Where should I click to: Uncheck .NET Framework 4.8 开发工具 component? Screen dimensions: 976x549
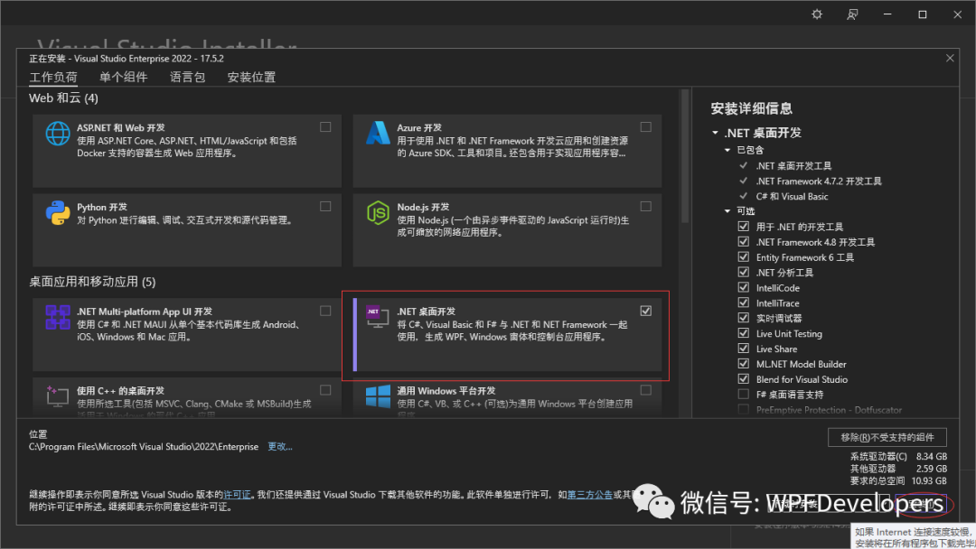coord(743,242)
